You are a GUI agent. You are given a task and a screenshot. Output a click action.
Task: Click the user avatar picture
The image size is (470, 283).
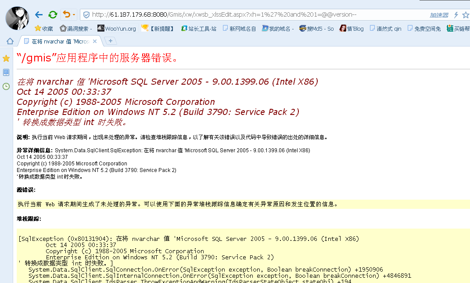(17, 18)
